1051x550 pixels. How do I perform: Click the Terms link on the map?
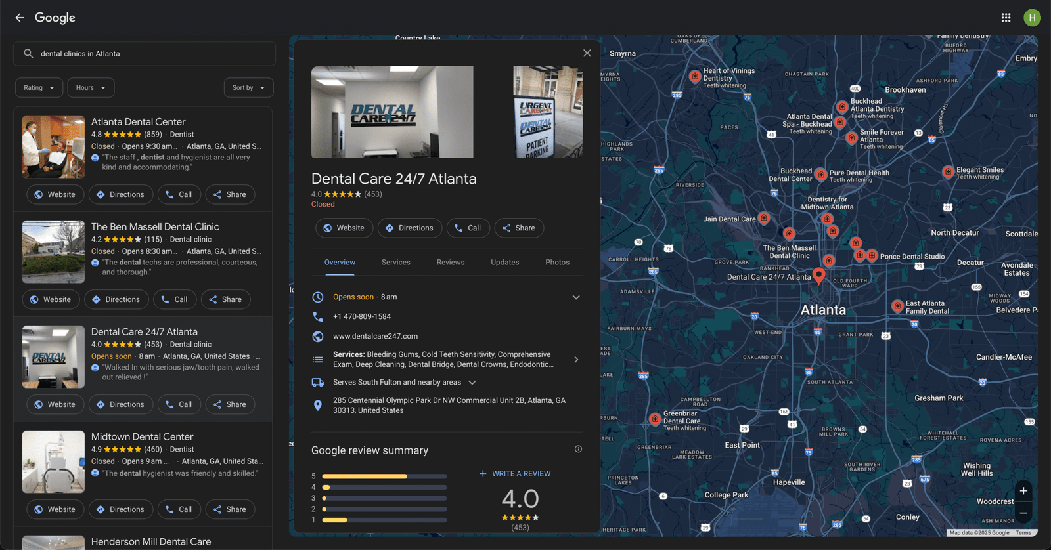[1023, 533]
